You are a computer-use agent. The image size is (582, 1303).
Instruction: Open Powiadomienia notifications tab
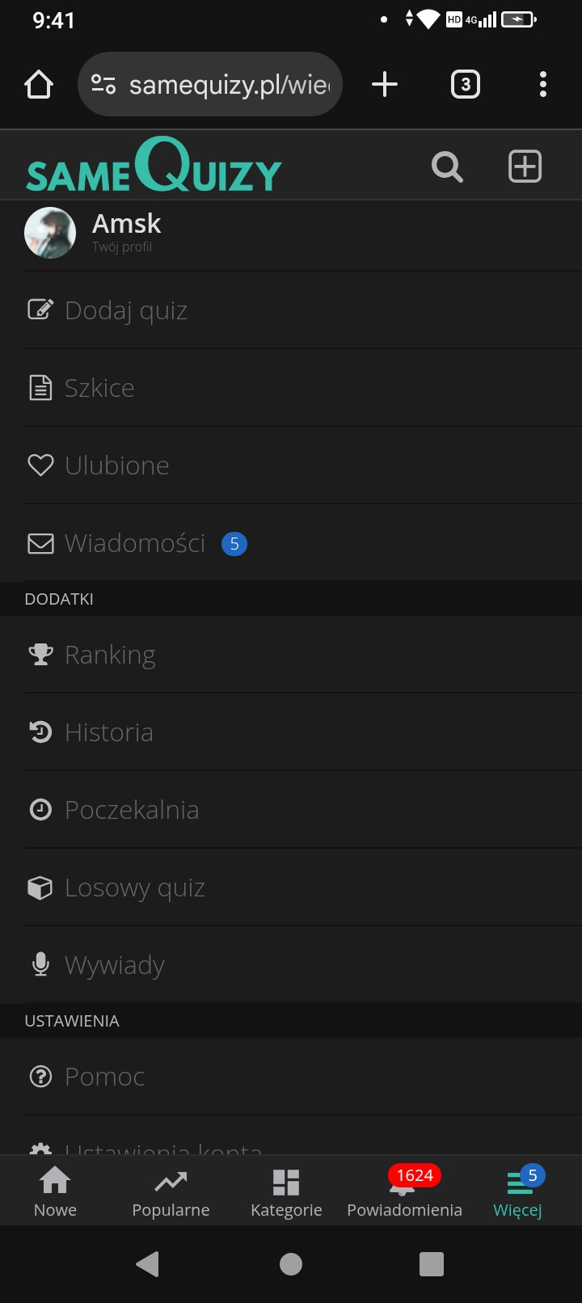click(x=404, y=1193)
